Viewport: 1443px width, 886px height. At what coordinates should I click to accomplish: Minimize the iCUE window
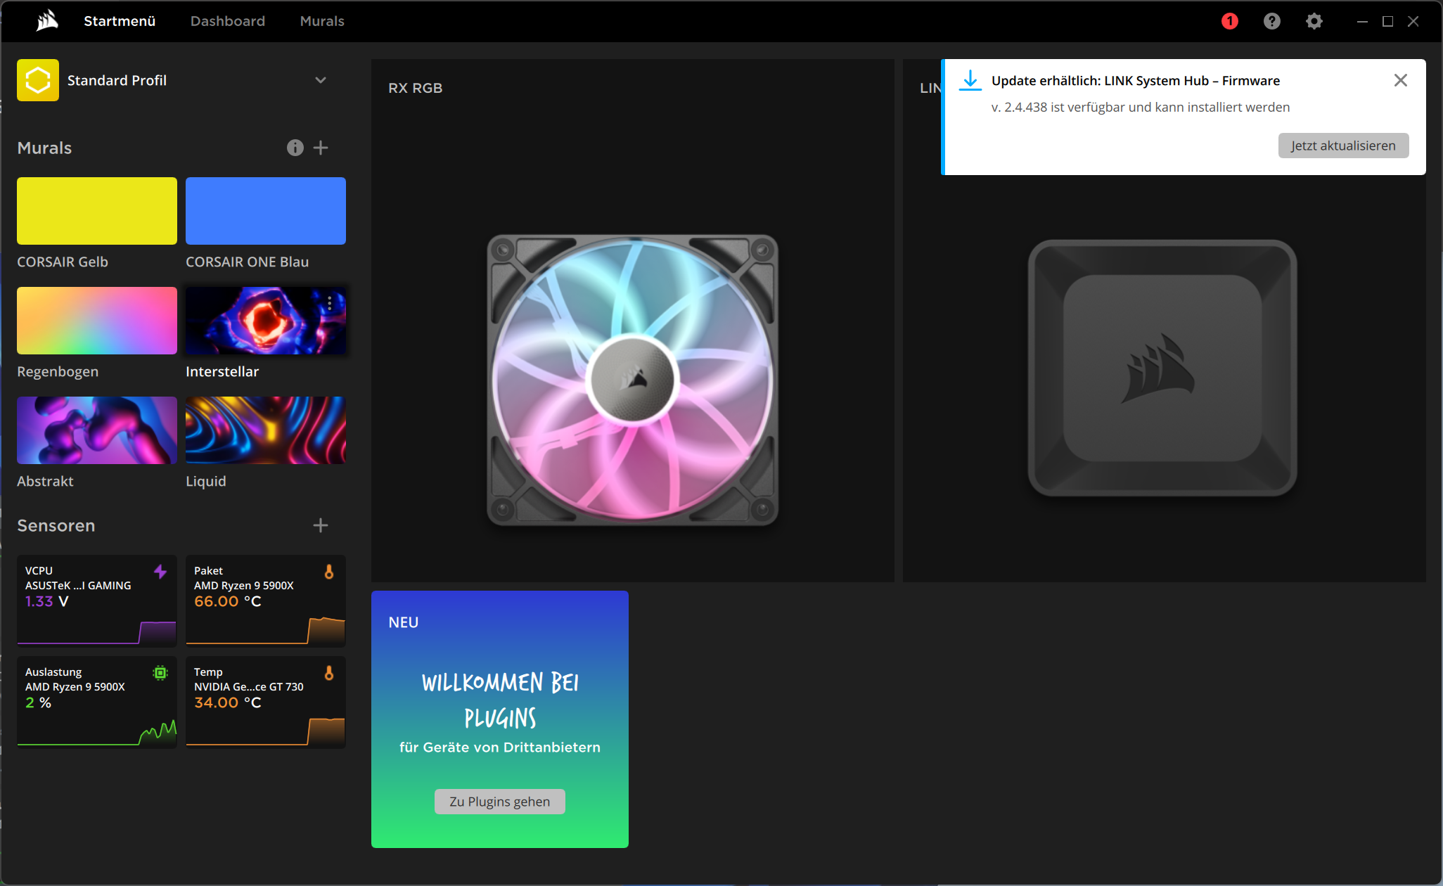tap(1362, 21)
